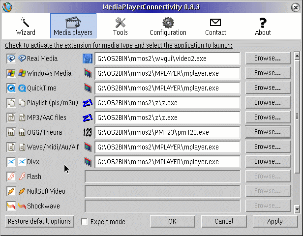Click the Wave/Midi/Au/Aif label icon
The image size is (303, 236).
[x=22, y=147]
